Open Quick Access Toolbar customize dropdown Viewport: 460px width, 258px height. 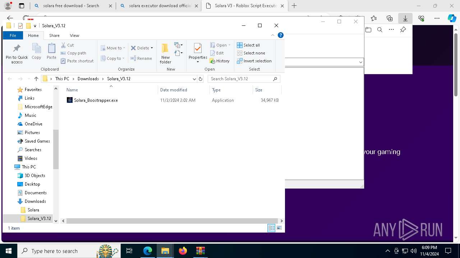pos(35,26)
